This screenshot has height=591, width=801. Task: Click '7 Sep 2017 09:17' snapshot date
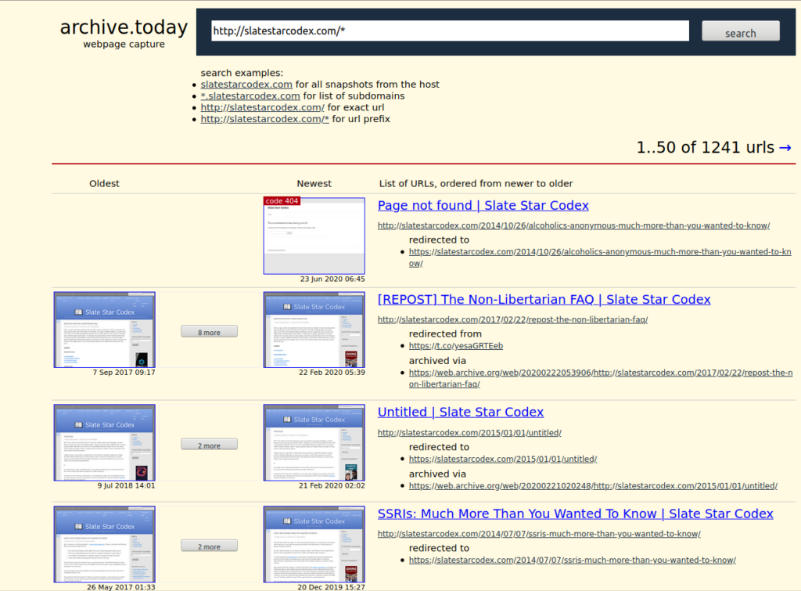click(x=124, y=372)
